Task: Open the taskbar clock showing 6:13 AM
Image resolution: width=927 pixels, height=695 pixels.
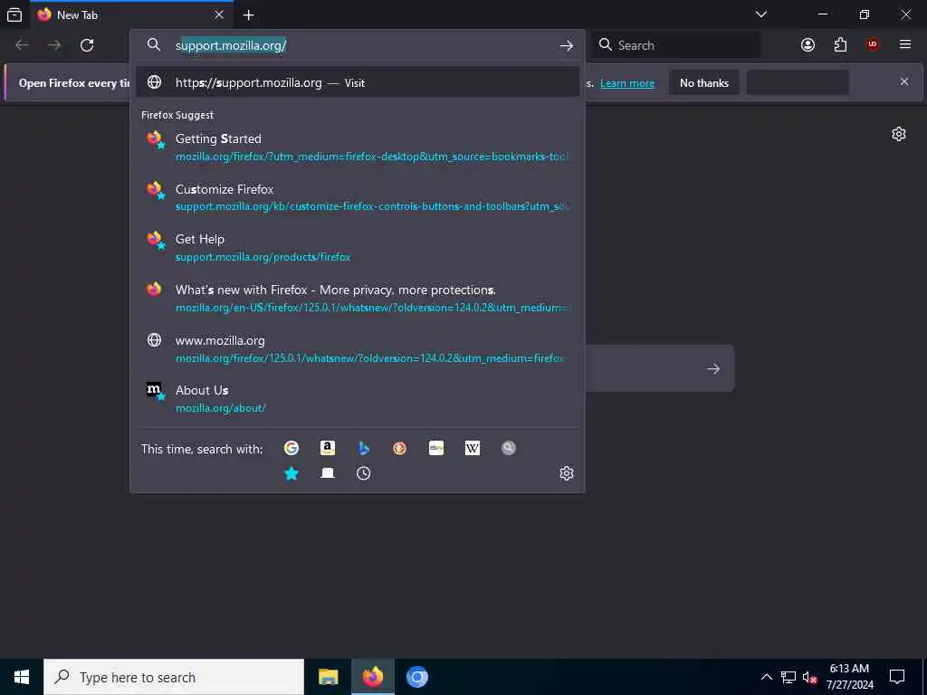Action: click(x=849, y=677)
